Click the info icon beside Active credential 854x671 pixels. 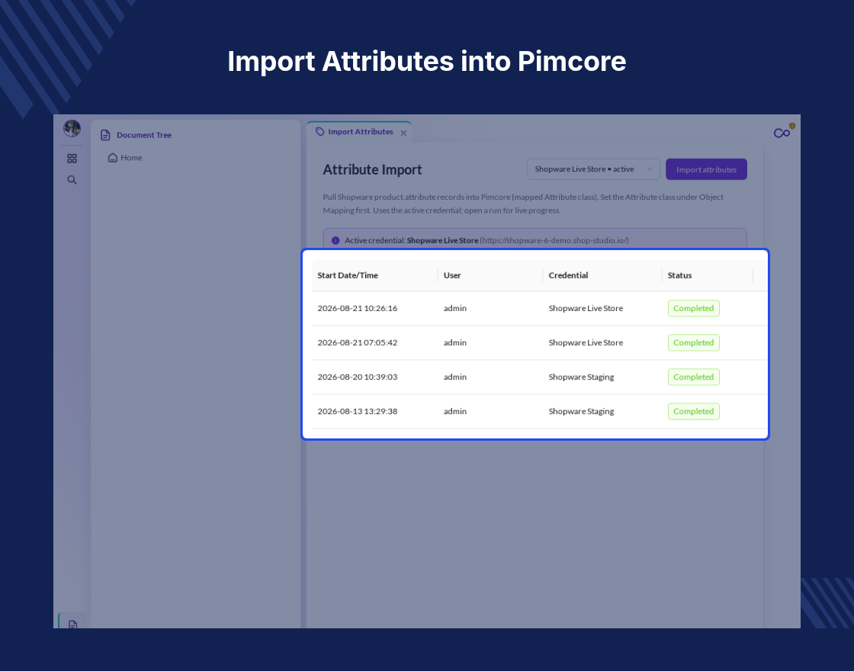tap(335, 240)
